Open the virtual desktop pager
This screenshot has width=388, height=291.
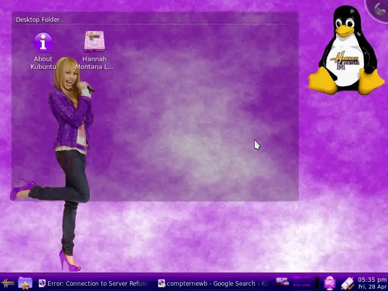pyautogui.click(x=302, y=283)
